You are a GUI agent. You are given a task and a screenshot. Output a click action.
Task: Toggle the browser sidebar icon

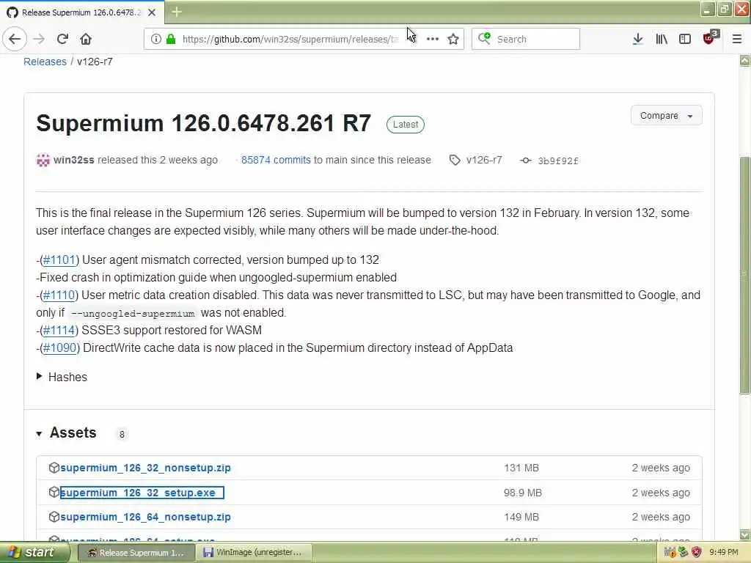click(685, 39)
